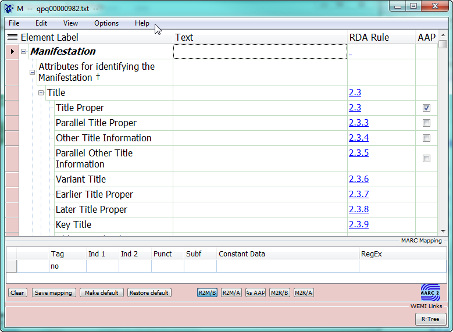This screenshot has width=453, height=332.
Task: Click the current row arrow indicator
Action: click(12, 51)
